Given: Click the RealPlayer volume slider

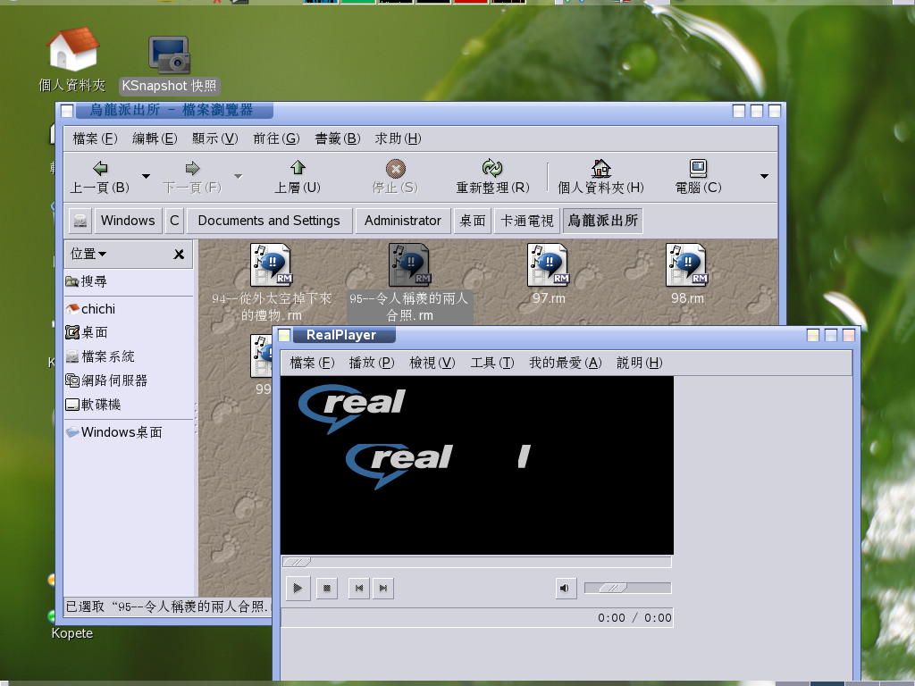Looking at the screenshot, I should (x=628, y=588).
